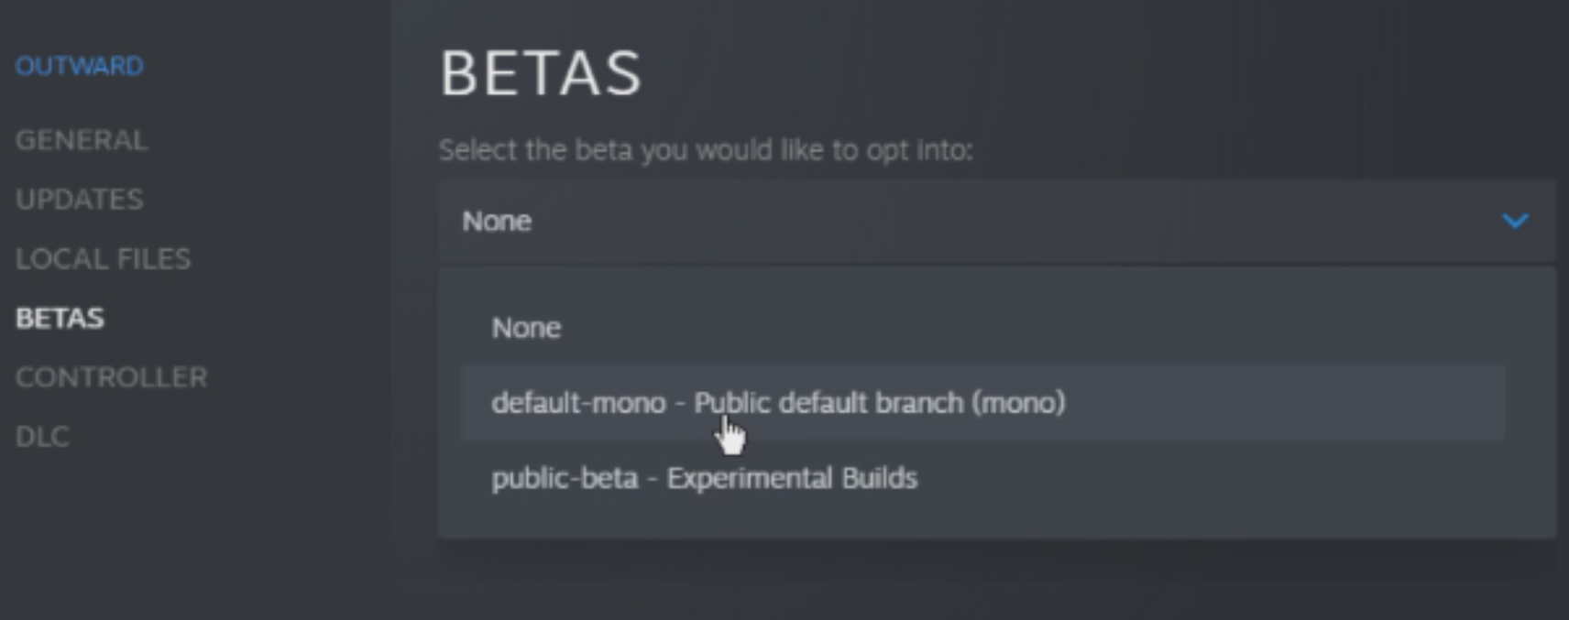Click the 'default-mono' branch name
The image size is (1569, 620).
point(578,403)
